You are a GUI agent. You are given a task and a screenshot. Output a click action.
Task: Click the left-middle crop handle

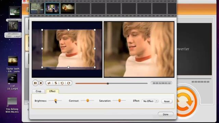coord(42,49)
